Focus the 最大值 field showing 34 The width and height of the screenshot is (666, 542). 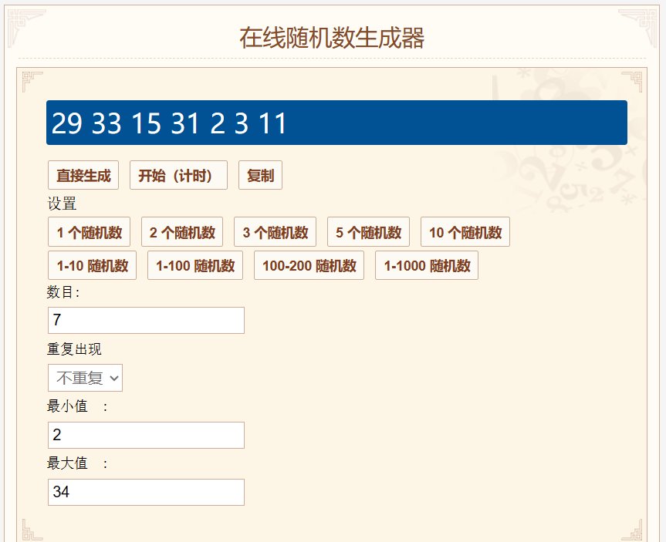146,493
